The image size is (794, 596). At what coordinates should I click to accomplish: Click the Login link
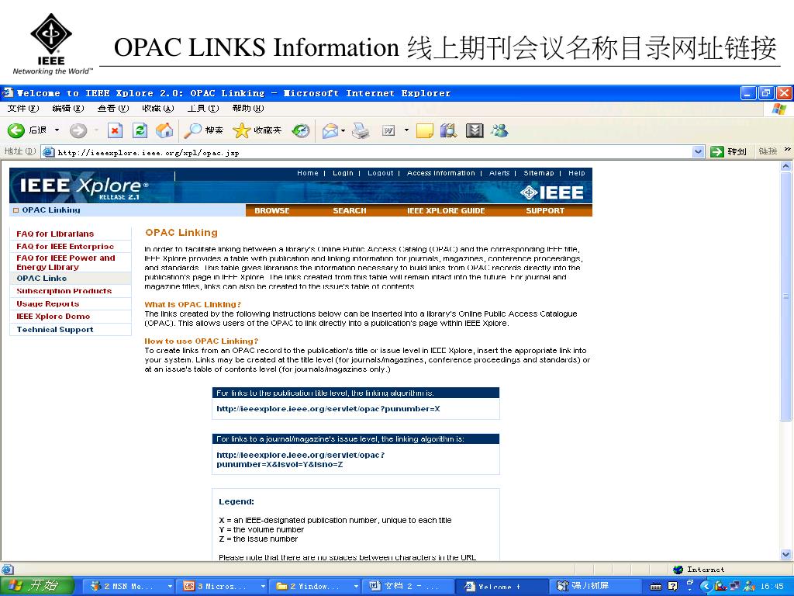click(x=343, y=173)
